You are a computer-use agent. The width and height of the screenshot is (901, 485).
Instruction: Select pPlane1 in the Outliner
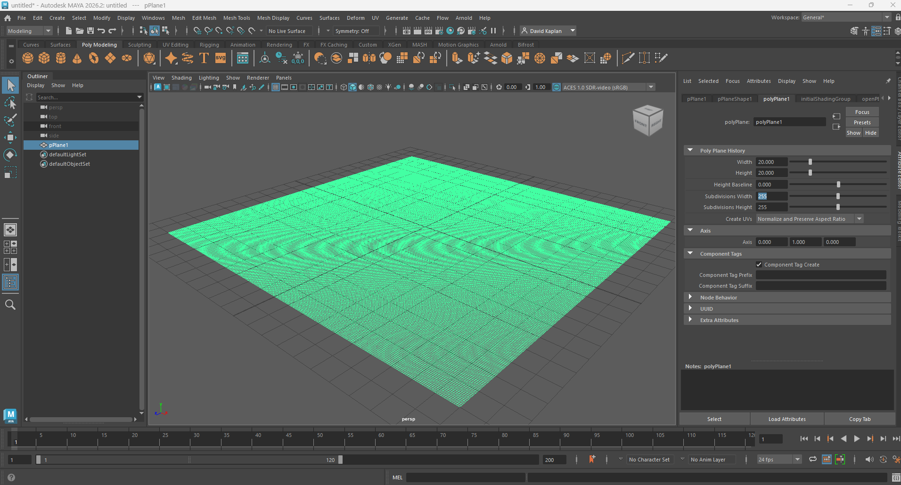(81, 145)
